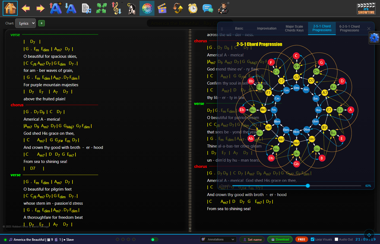
Task: Click the lyric 'A thoroughfare for freedom beat'
Action: [53, 217]
